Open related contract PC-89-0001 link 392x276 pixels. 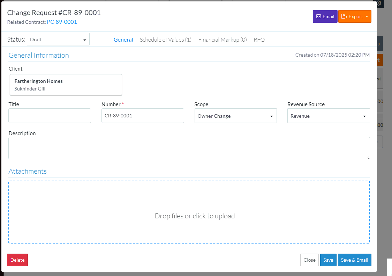[x=62, y=22]
